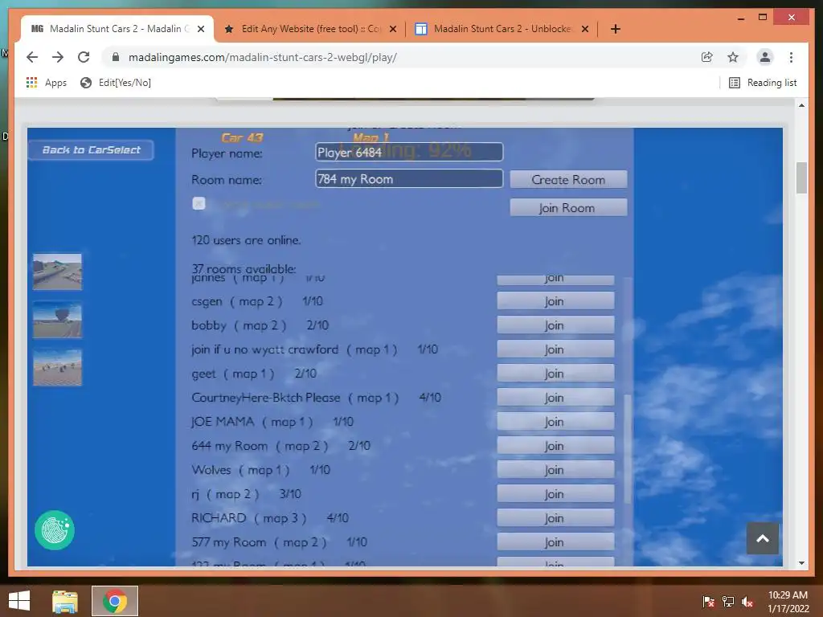Click the address bar URL
The width and height of the screenshot is (823, 617).
[x=263, y=57]
